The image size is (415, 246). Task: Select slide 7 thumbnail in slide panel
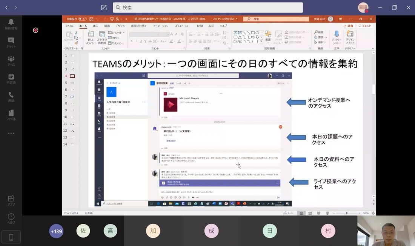pyautogui.click(x=72, y=96)
